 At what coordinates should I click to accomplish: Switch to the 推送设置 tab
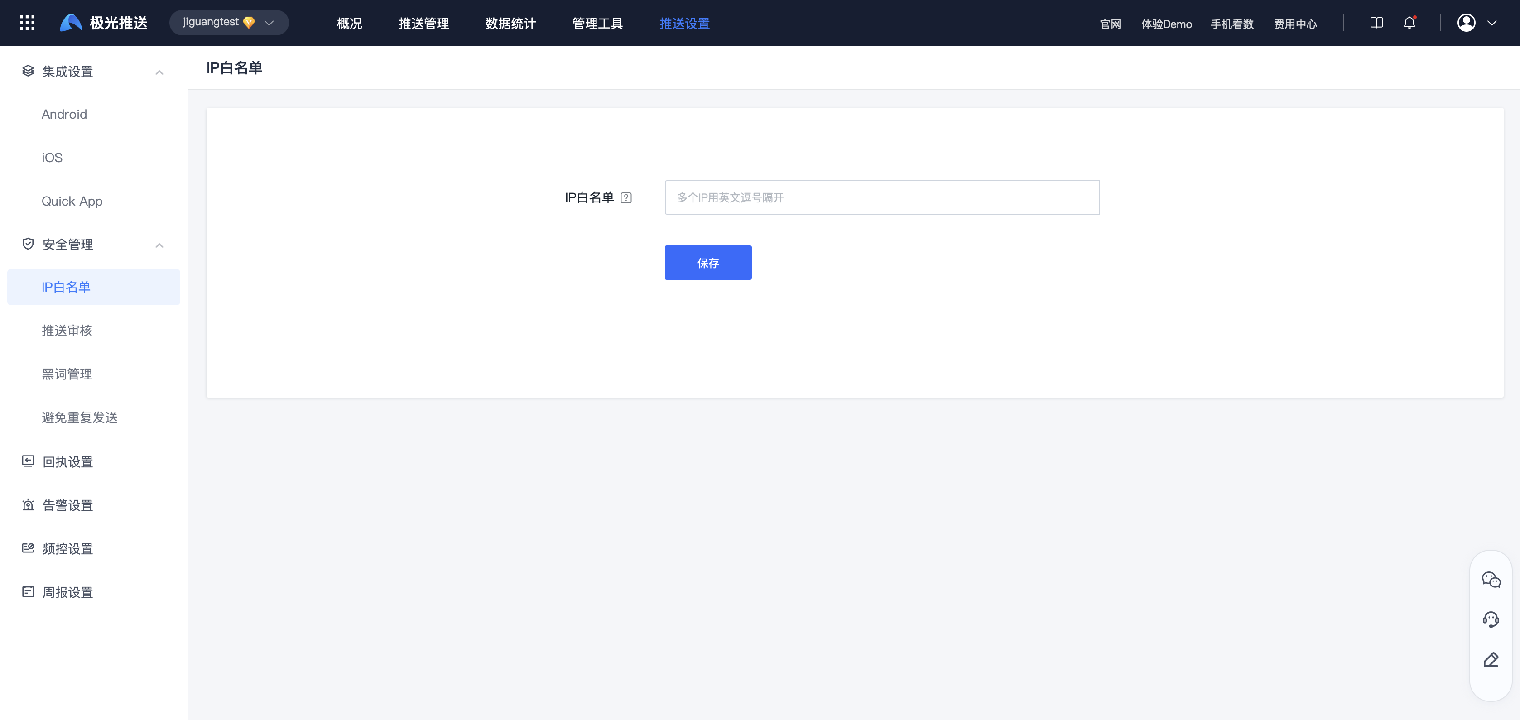tap(684, 24)
